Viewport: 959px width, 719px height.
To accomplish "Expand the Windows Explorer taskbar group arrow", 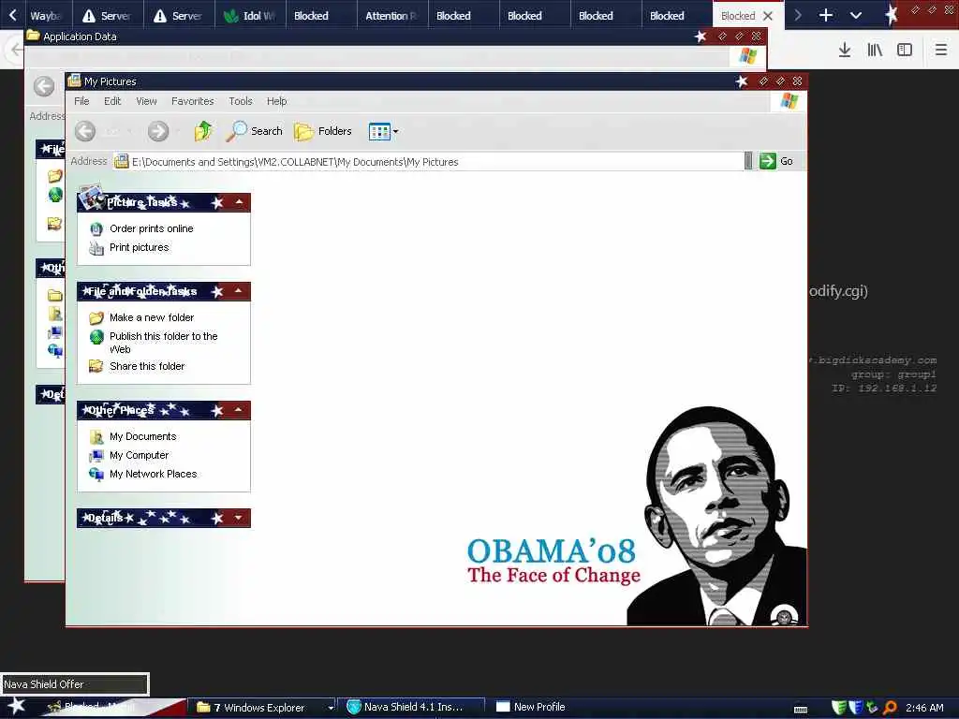I will coord(331,708).
